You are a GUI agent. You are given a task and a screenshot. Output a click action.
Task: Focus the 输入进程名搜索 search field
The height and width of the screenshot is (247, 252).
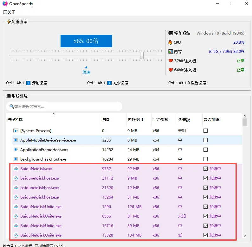pyautogui.click(x=64, y=106)
